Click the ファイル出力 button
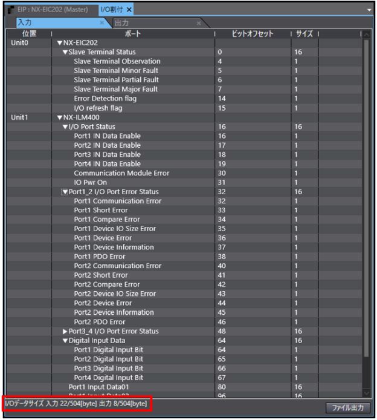This screenshot has height=420, width=377. [348, 408]
